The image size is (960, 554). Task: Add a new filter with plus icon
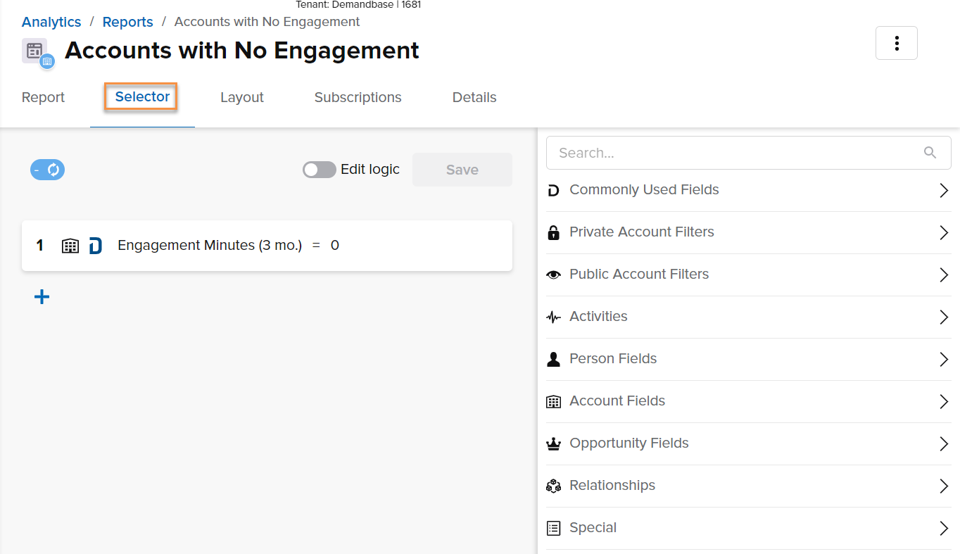pyautogui.click(x=42, y=297)
